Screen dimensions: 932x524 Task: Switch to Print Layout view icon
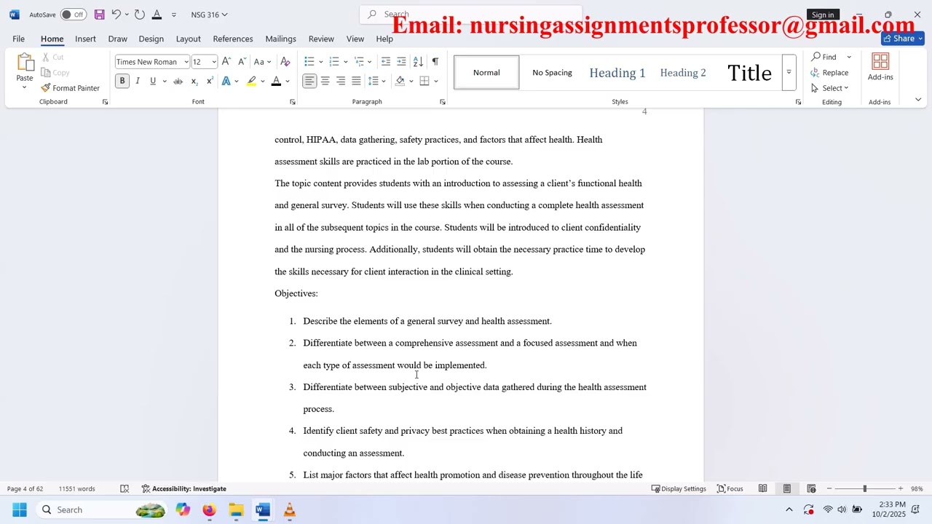click(x=787, y=489)
